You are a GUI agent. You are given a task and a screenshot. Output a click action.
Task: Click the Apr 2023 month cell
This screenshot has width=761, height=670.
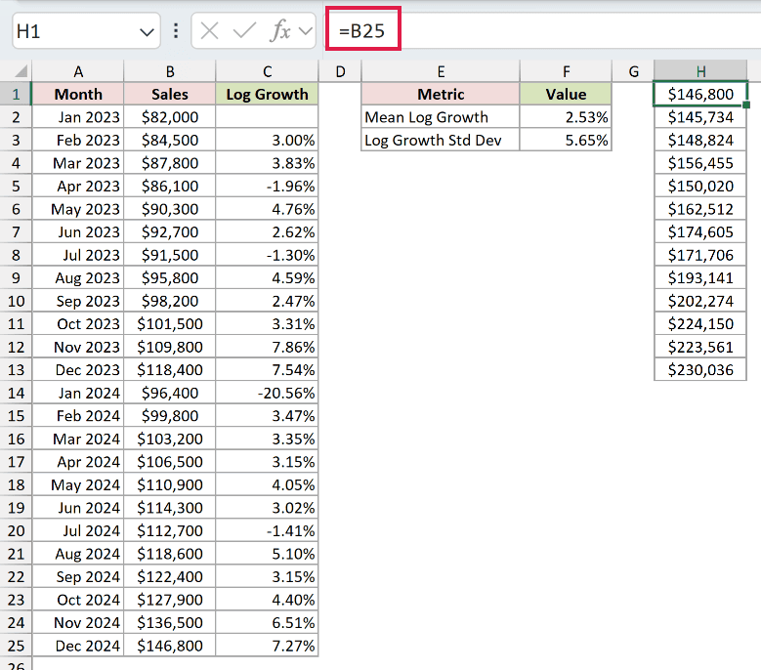78,186
